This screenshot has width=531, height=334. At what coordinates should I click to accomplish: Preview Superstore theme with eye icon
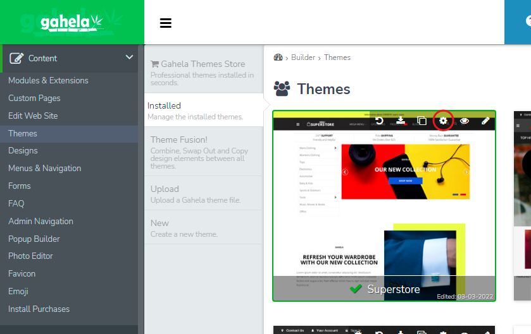point(465,121)
